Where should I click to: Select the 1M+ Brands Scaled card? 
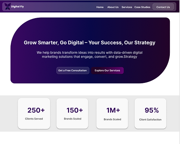[112, 113]
